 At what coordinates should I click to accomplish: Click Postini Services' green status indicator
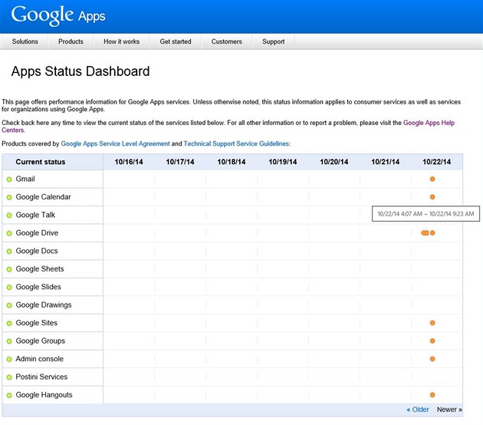tap(9, 377)
